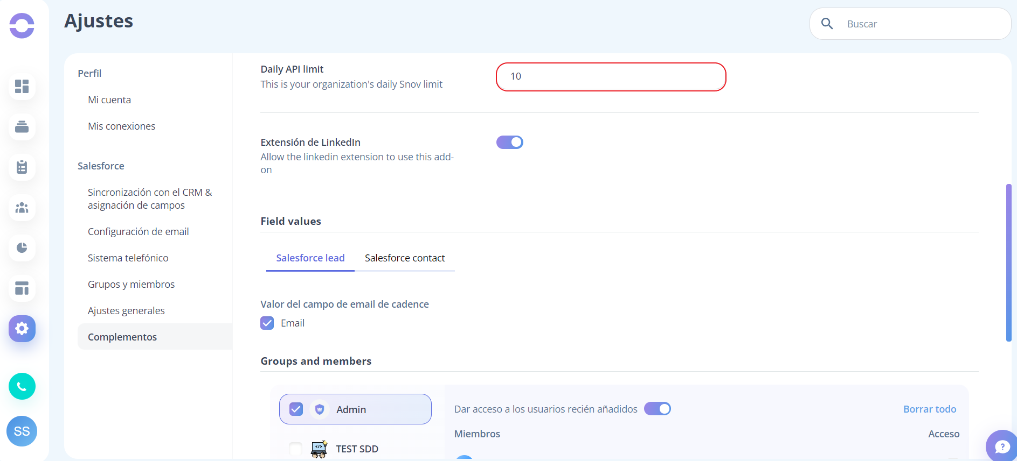Open the people group sidebar icon
1017x461 pixels.
click(22, 208)
